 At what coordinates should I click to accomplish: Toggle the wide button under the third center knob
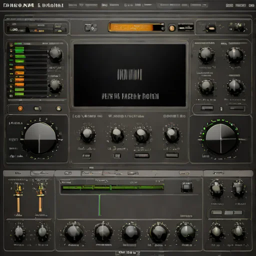142,155
